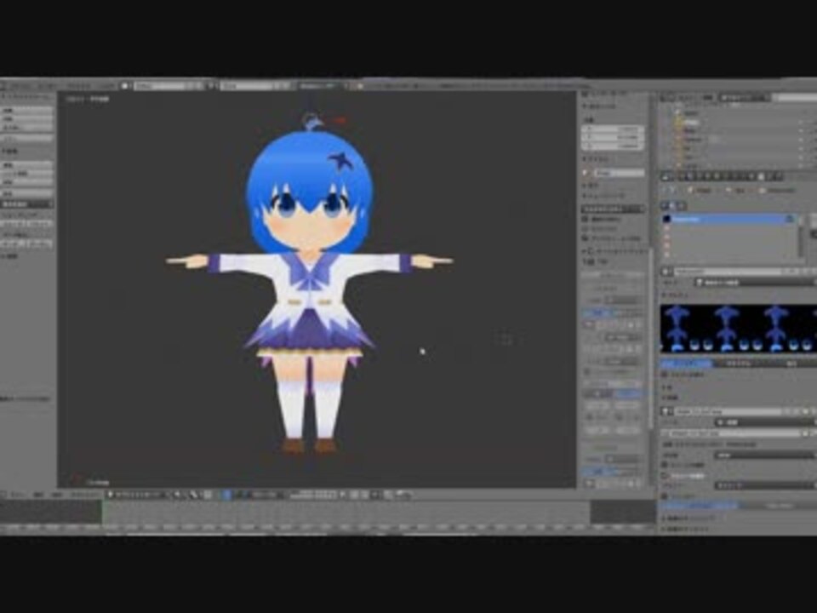Select the Both preview mode button

[x=791, y=364]
